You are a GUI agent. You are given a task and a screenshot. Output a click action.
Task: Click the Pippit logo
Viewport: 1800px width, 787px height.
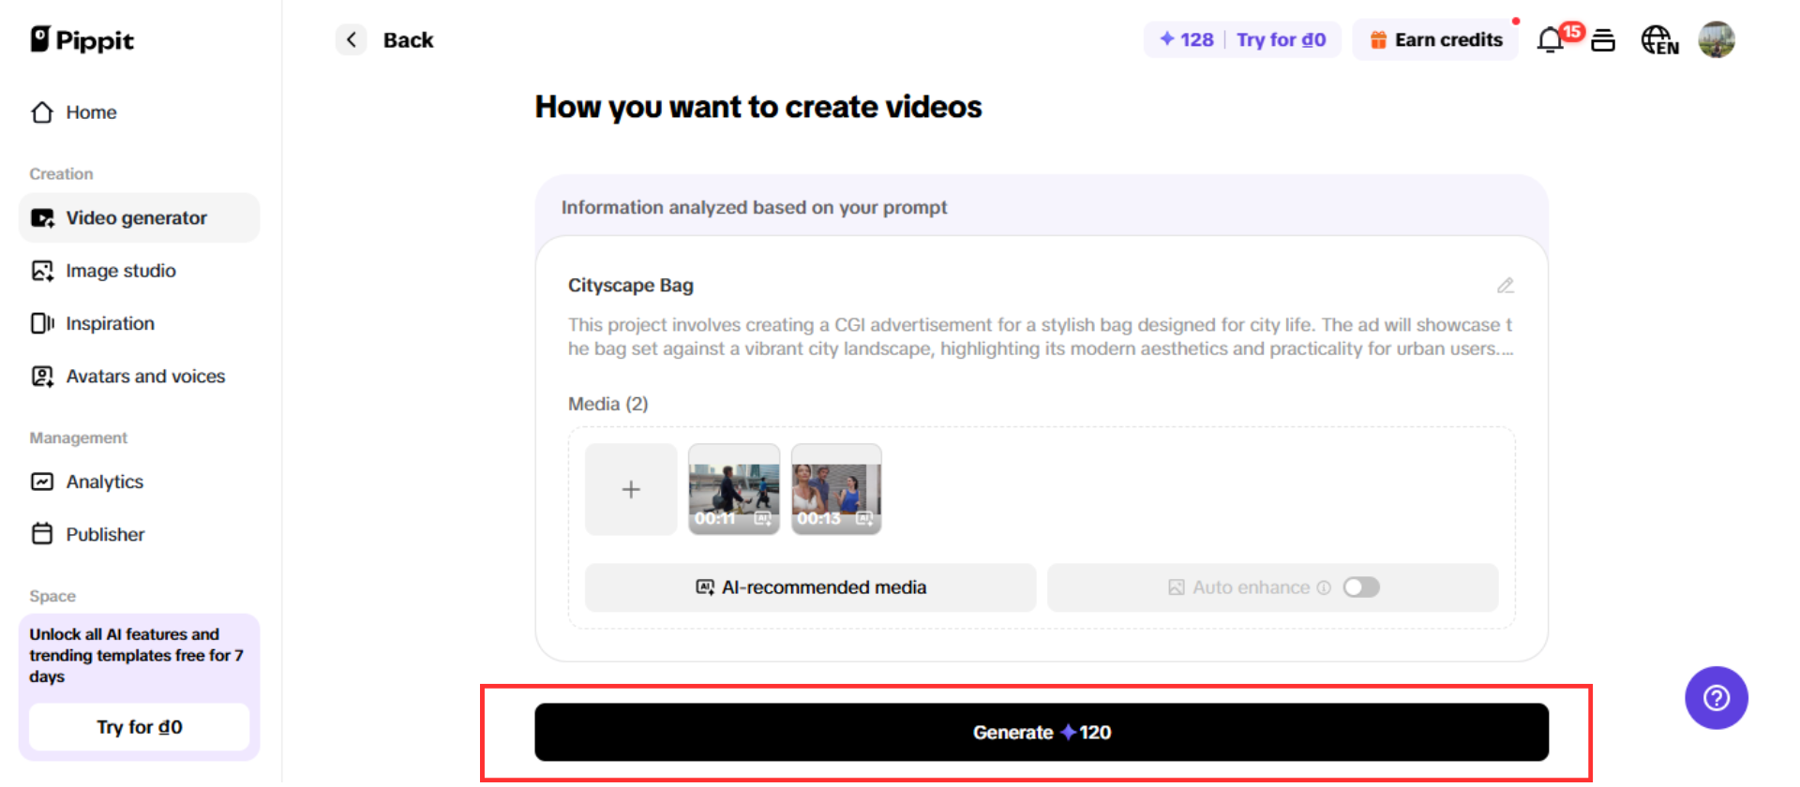pos(82,39)
